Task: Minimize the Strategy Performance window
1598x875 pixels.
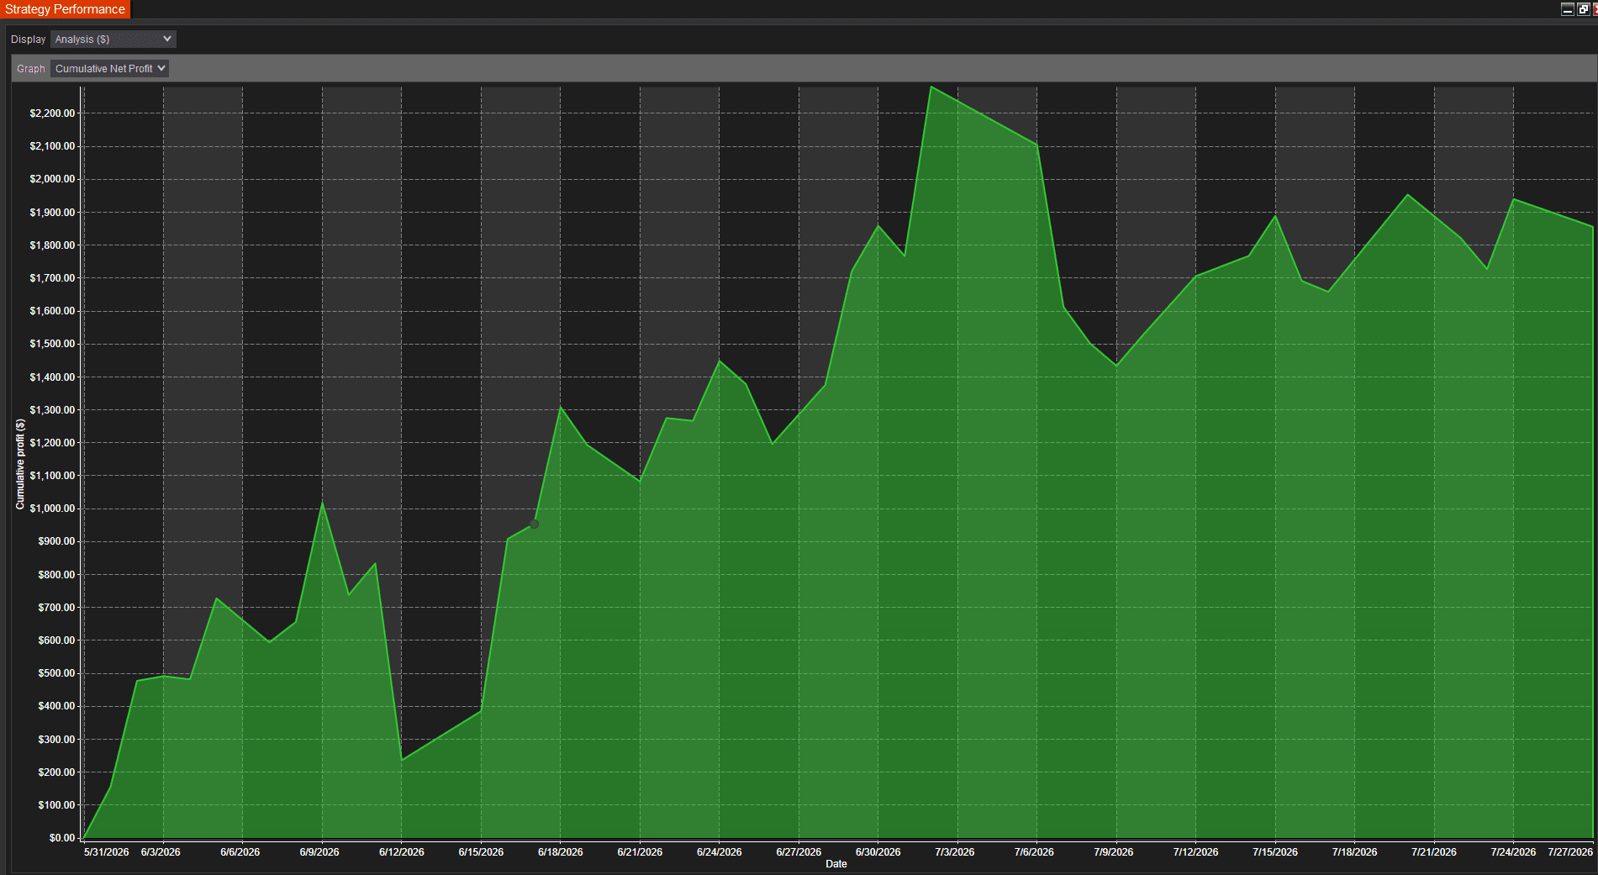Action: click(1567, 9)
